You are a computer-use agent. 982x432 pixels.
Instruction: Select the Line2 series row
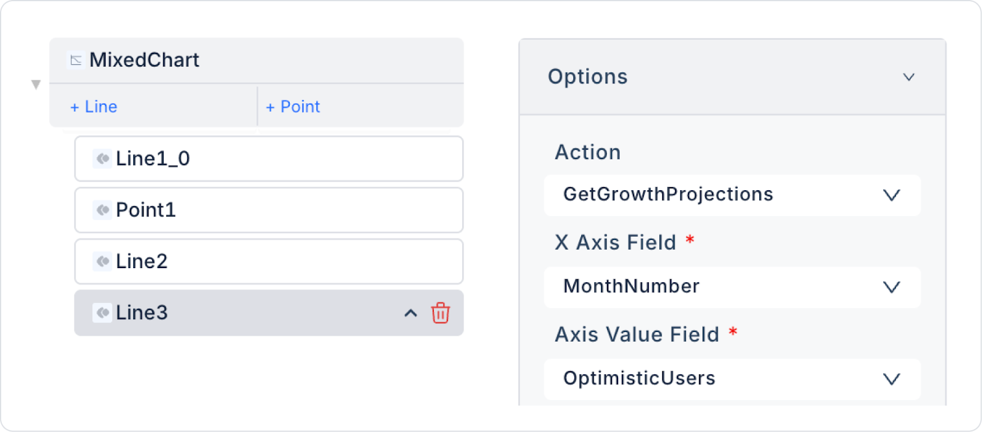(x=276, y=261)
